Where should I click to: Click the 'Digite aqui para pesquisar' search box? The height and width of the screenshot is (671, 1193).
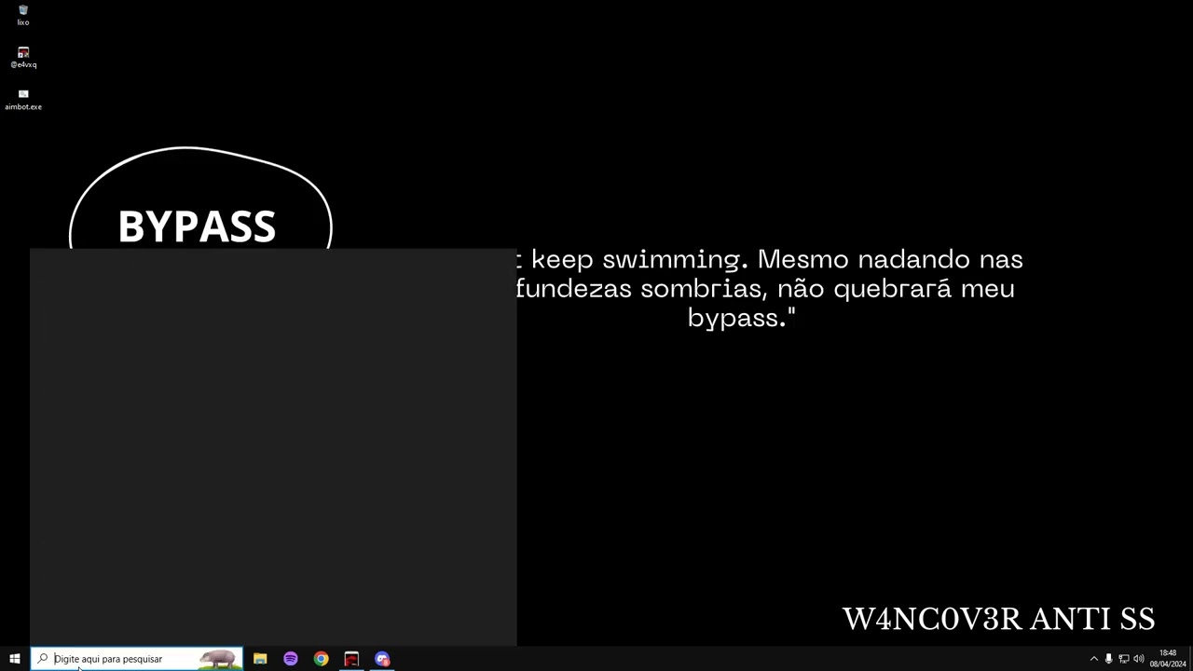pos(137,659)
